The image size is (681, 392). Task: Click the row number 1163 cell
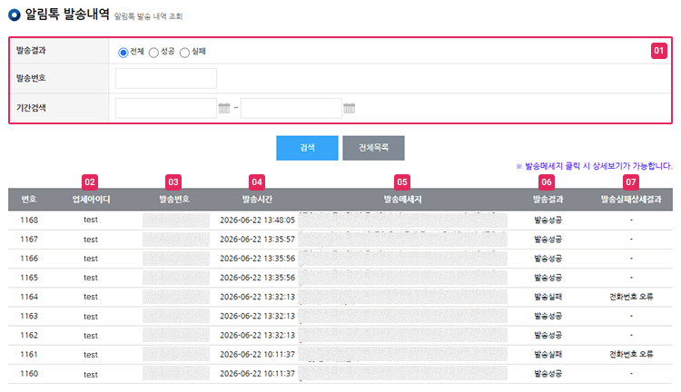point(29,316)
